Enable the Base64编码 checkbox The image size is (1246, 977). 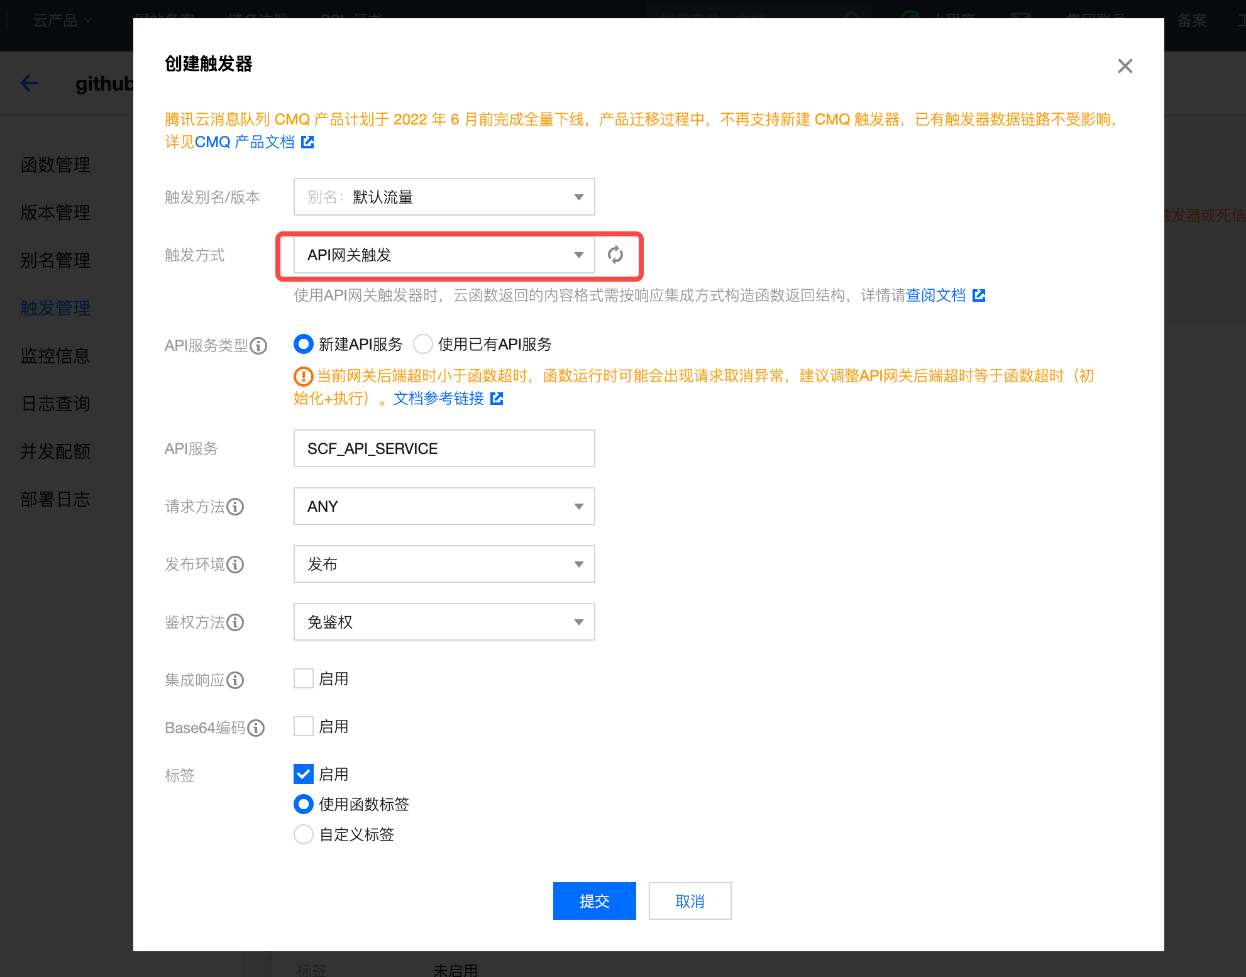[x=304, y=727]
